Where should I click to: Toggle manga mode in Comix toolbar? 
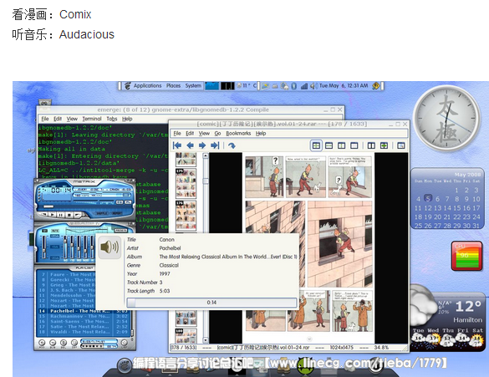(384, 145)
